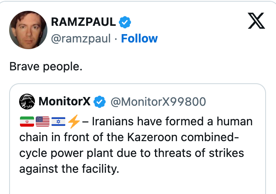Click the lightning bolt emoji
Image resolution: width=276 pixels, height=194 pixels.
click(x=74, y=122)
